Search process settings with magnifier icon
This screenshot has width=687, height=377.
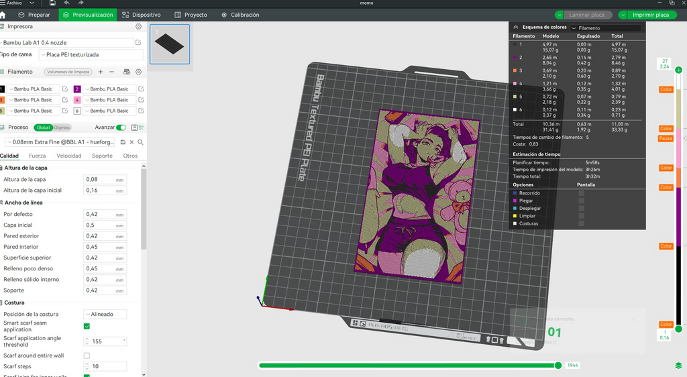point(140,142)
